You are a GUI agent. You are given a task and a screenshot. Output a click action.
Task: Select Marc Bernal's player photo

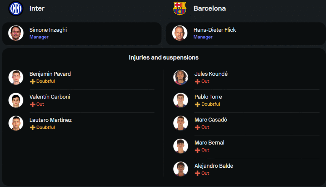click(181, 146)
